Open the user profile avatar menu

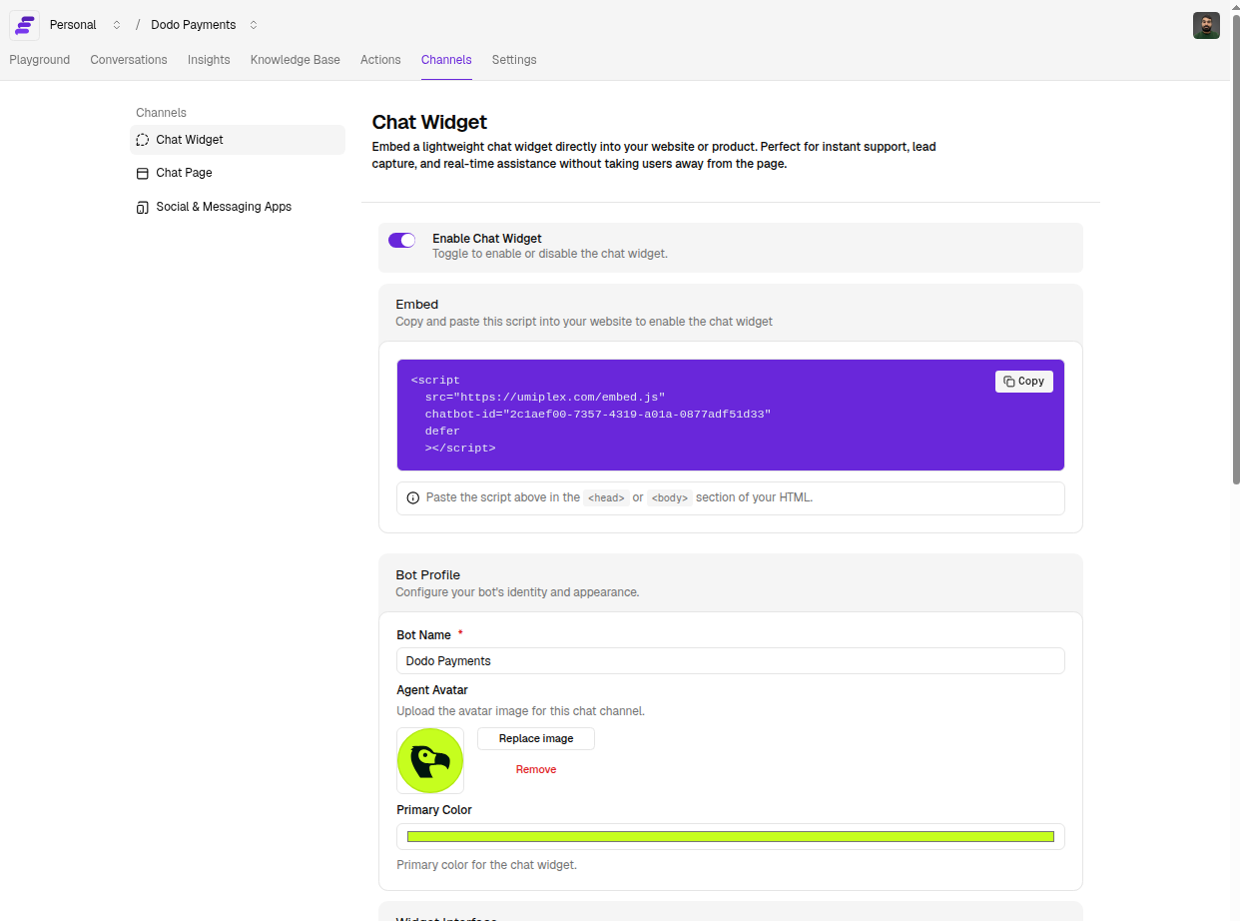coord(1206,25)
